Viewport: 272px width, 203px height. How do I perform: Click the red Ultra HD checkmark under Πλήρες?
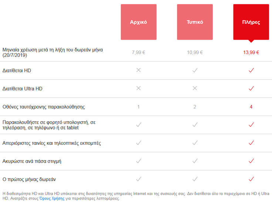point(251,88)
